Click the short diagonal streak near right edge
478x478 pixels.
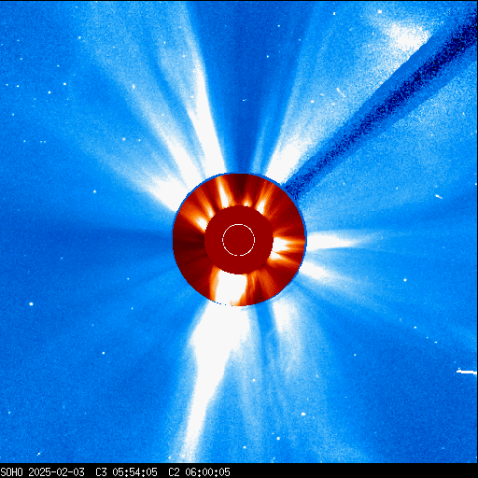439,196
